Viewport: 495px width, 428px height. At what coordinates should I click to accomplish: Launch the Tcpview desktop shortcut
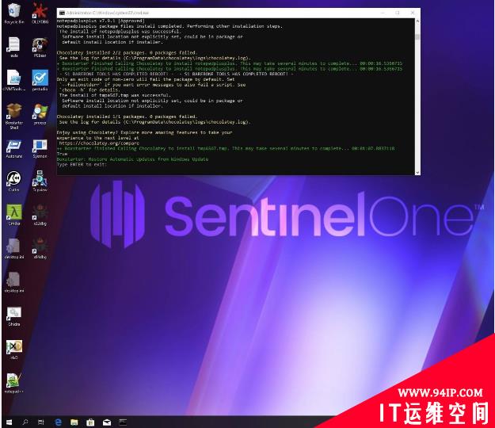[40, 182]
